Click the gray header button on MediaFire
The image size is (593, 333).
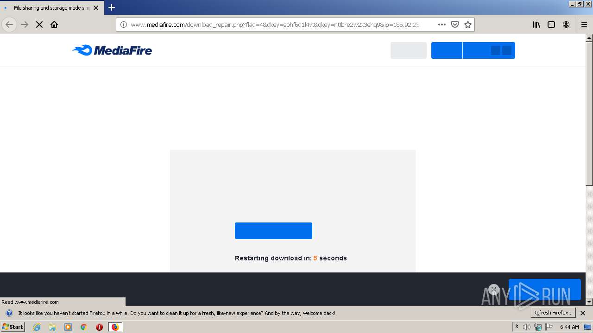pos(409,50)
